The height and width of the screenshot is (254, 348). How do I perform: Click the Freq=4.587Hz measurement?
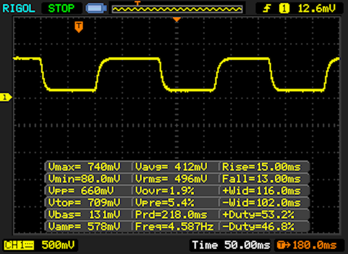pyautogui.click(x=175, y=226)
